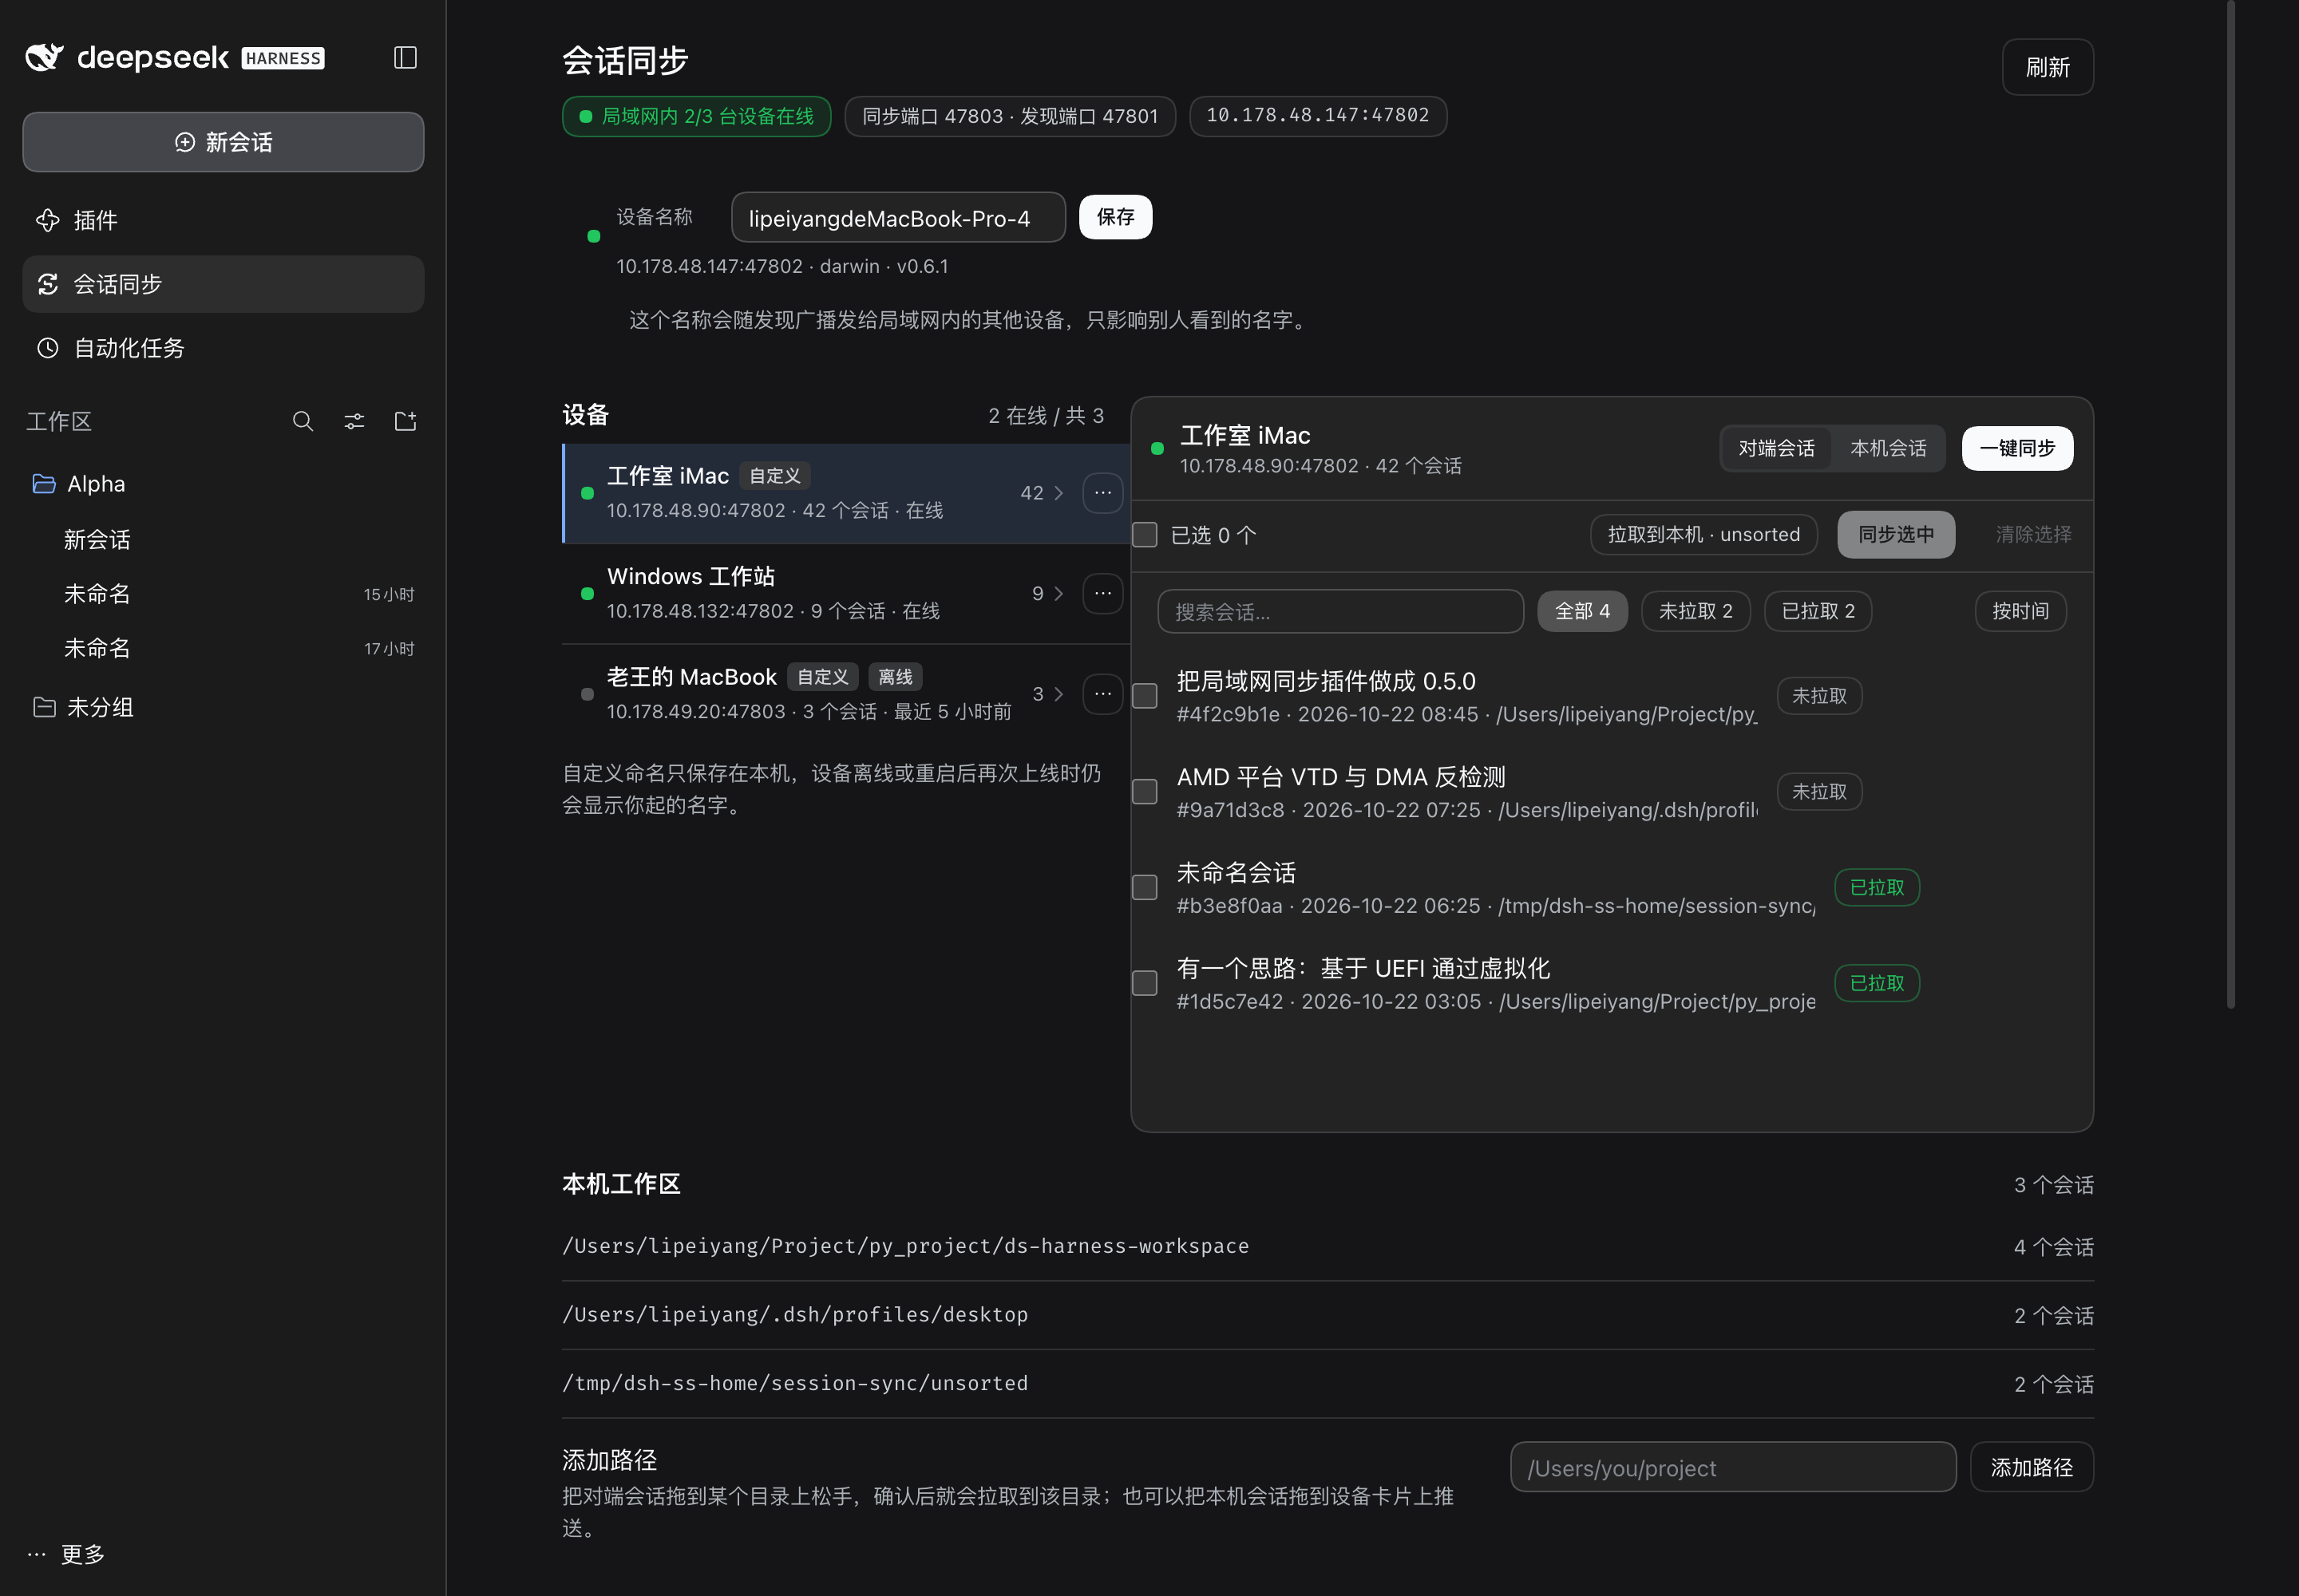The height and width of the screenshot is (1596, 2299).
Task: Click the 刷新 refresh button
Action: tap(2047, 67)
